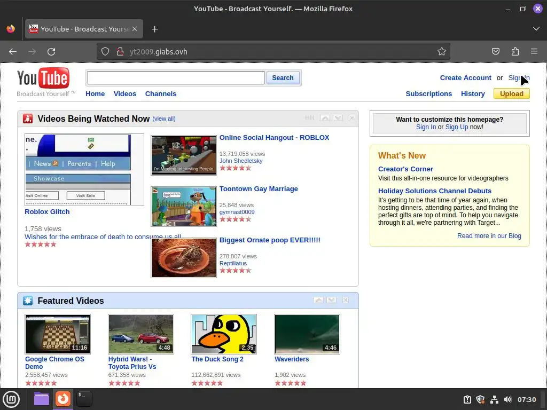Click the insecure connection lock icon

[x=120, y=52]
